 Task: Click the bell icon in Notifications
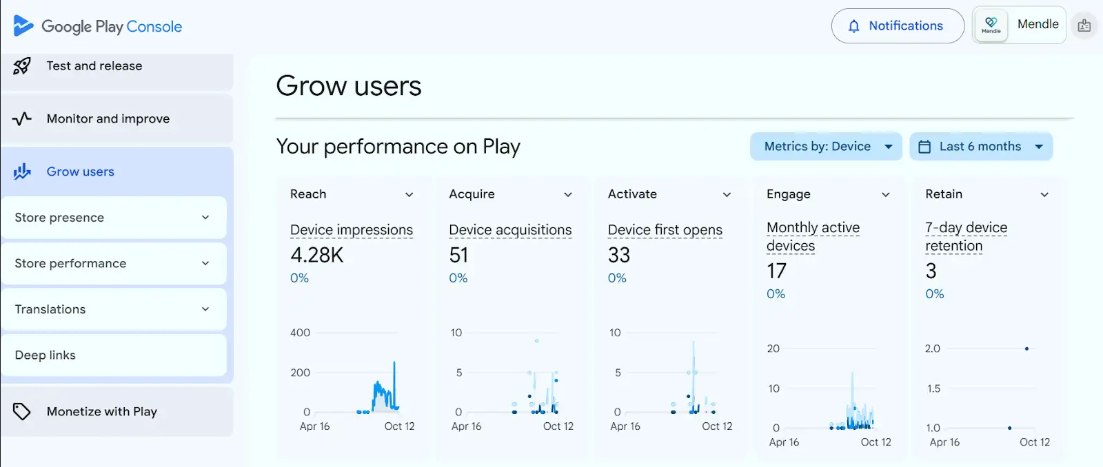pos(854,26)
